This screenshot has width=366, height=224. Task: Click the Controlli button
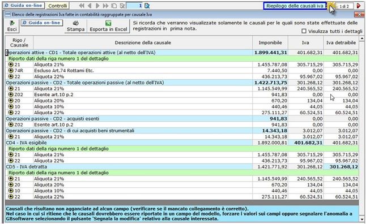click(57, 6)
